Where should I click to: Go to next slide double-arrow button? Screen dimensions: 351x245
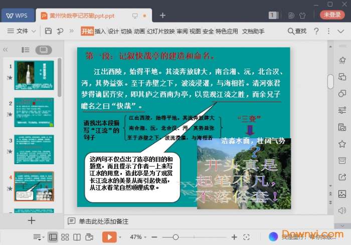[x=330, y=202]
